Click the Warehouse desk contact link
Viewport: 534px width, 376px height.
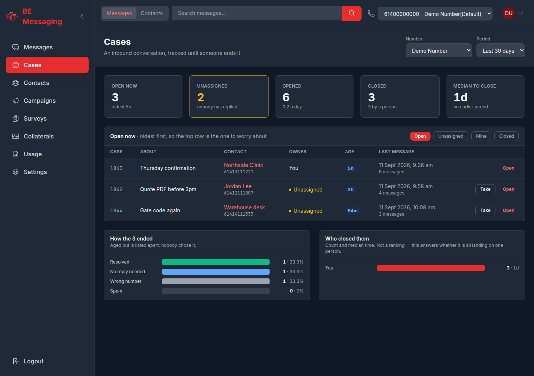point(244,207)
